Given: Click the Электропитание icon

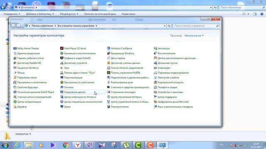Looking at the screenshot, I should (x=108, y=107).
